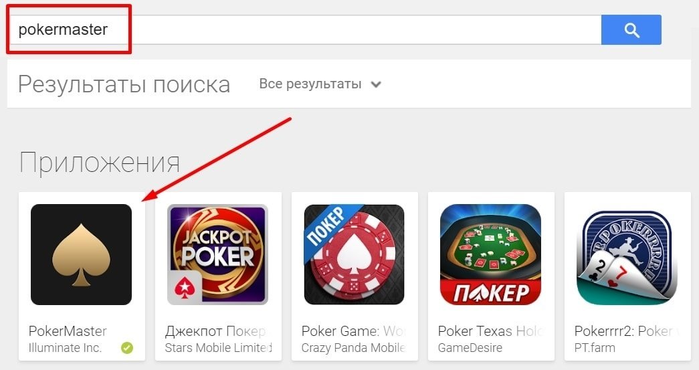The height and width of the screenshot is (370, 699).
Task: Open the Poker Texas Holdem title link
Action: coord(490,331)
